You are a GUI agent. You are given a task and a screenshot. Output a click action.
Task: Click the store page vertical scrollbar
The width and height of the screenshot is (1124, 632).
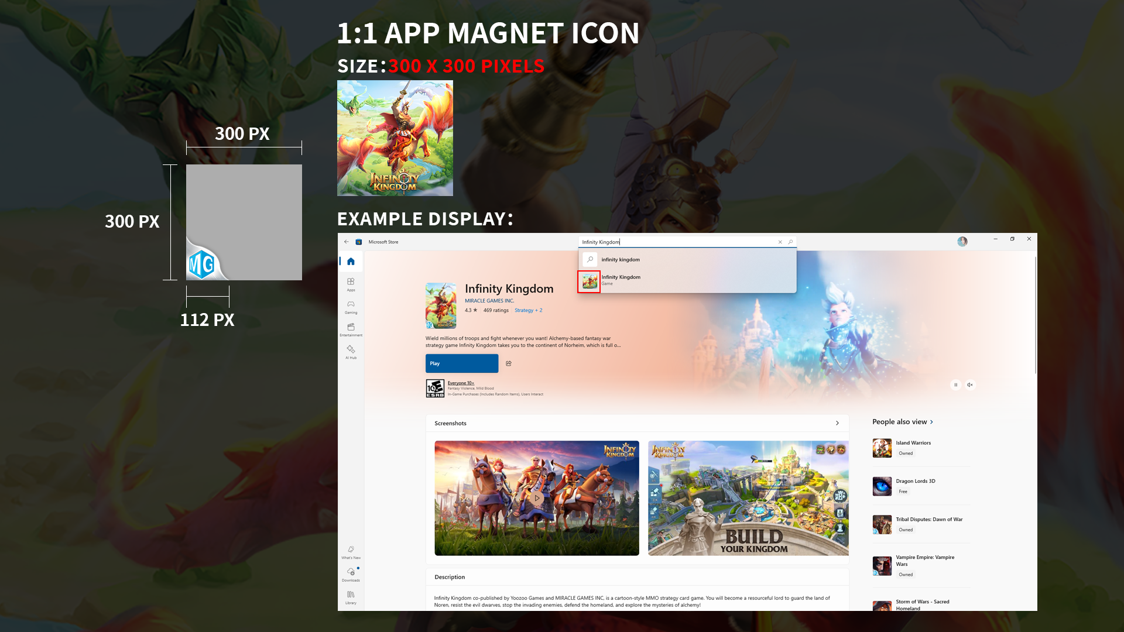coord(1035,315)
